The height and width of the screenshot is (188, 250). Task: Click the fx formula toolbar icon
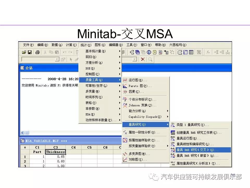[x=208, y=52]
